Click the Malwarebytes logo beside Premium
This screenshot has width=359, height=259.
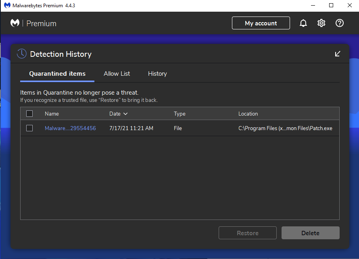pyautogui.click(x=15, y=23)
